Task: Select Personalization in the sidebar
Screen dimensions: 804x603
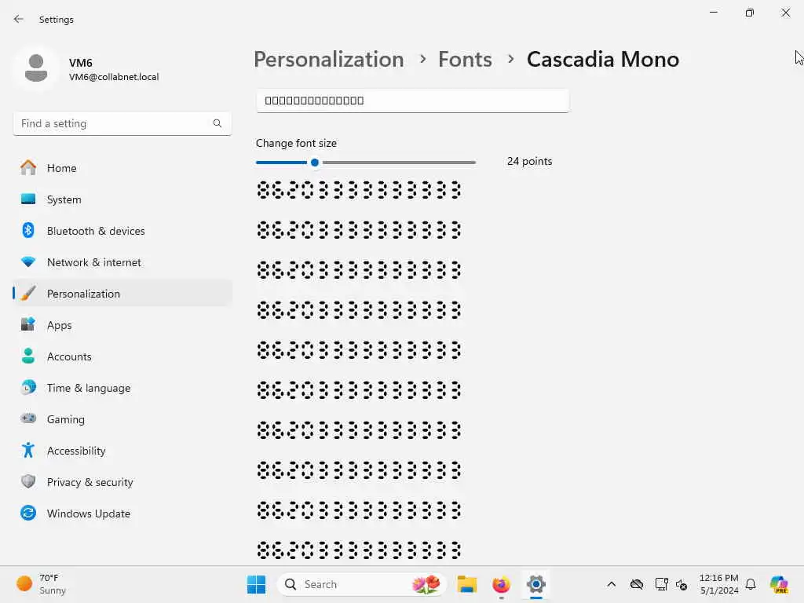Action: click(x=122, y=294)
